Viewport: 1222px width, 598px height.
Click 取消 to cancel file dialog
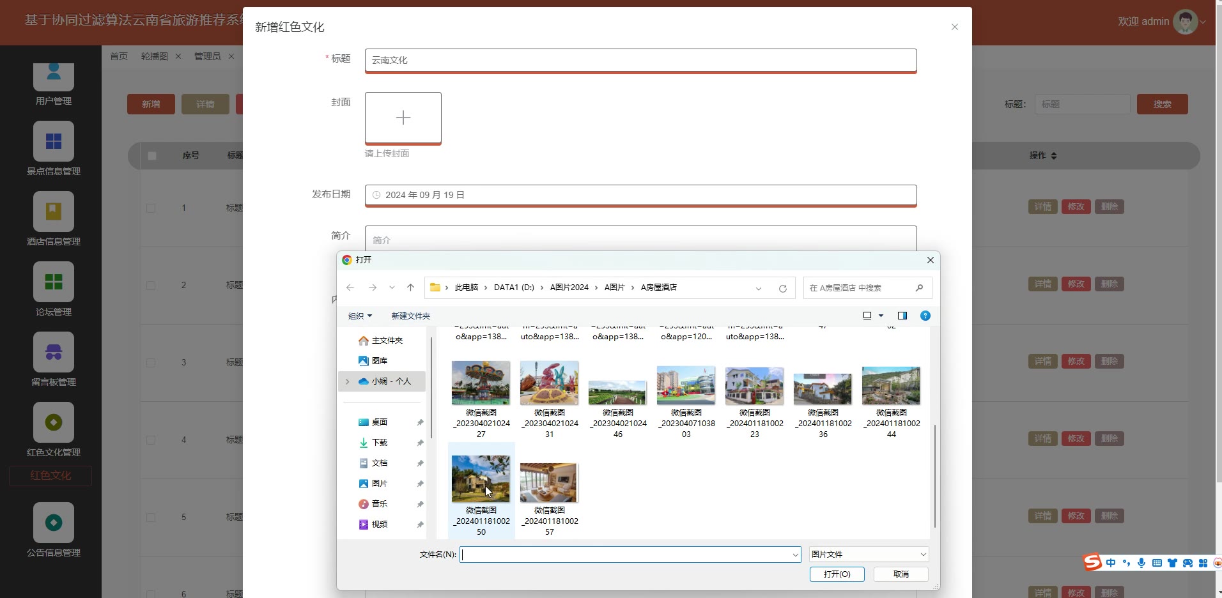click(x=901, y=574)
